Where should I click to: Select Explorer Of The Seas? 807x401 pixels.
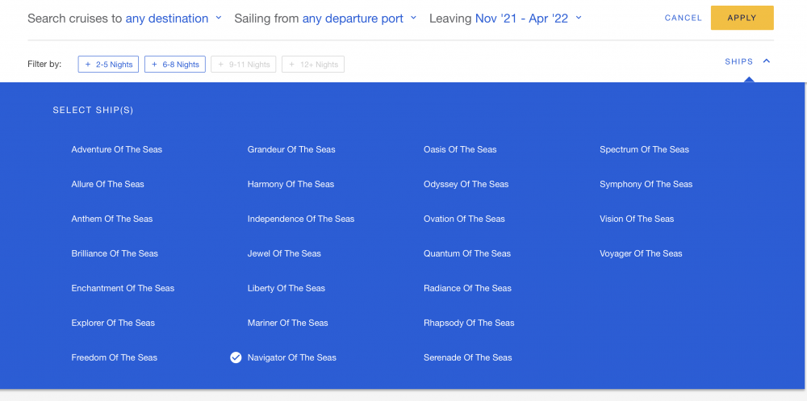(113, 324)
